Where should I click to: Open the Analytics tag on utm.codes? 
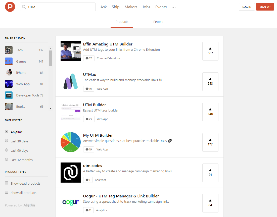click(x=100, y=180)
